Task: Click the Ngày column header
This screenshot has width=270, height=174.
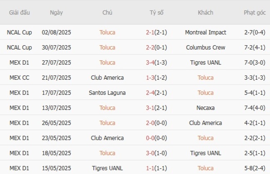Action: pyautogui.click(x=56, y=12)
